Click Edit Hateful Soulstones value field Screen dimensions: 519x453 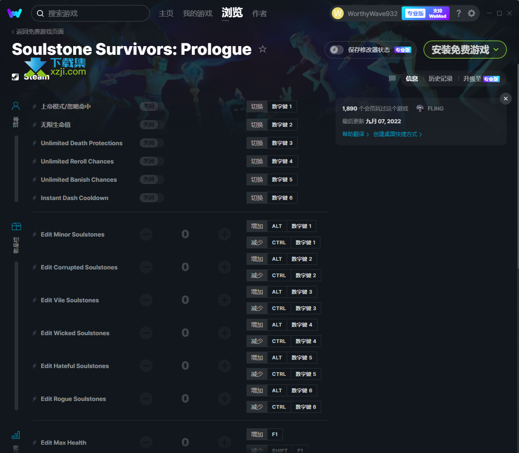[x=185, y=366]
